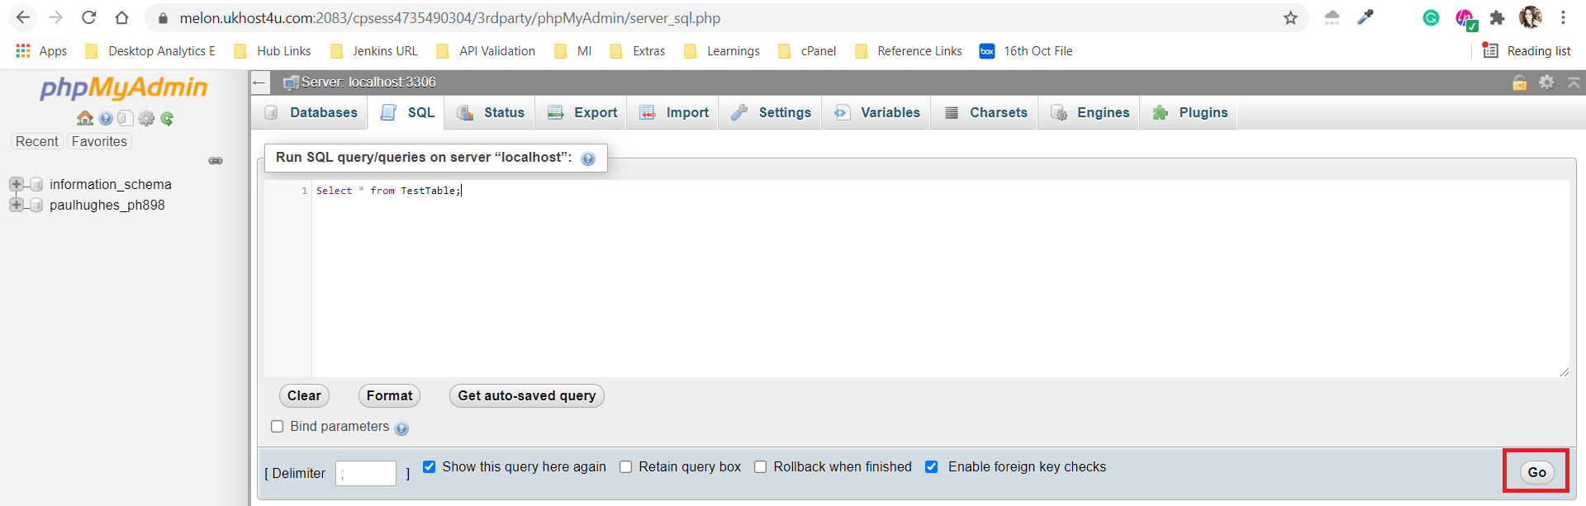The image size is (1586, 506).
Task: Click the orange padlock icon in server bar
Action: point(1519,83)
